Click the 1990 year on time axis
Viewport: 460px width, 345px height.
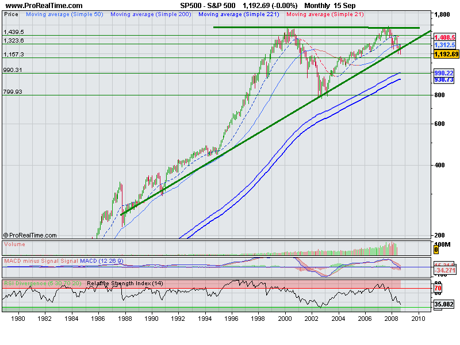pos(151,319)
